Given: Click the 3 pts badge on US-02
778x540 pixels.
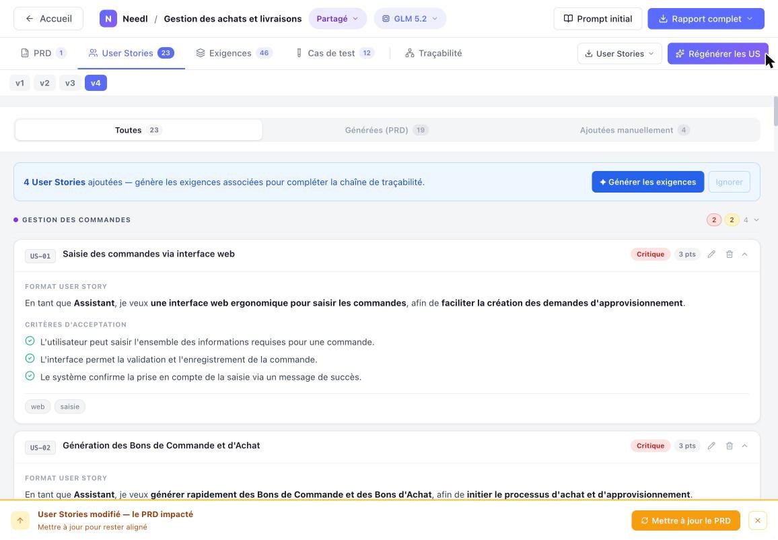Looking at the screenshot, I should point(686,446).
